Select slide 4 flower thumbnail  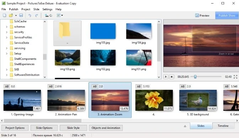pos(154,100)
